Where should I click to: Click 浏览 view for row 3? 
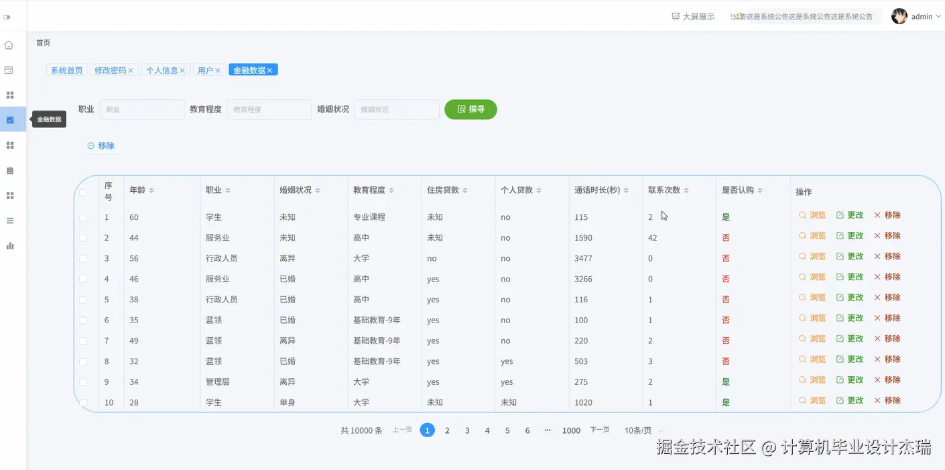(x=812, y=256)
